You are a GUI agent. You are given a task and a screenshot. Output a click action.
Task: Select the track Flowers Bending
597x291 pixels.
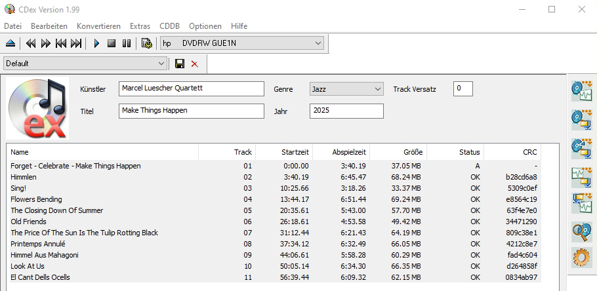(37, 199)
